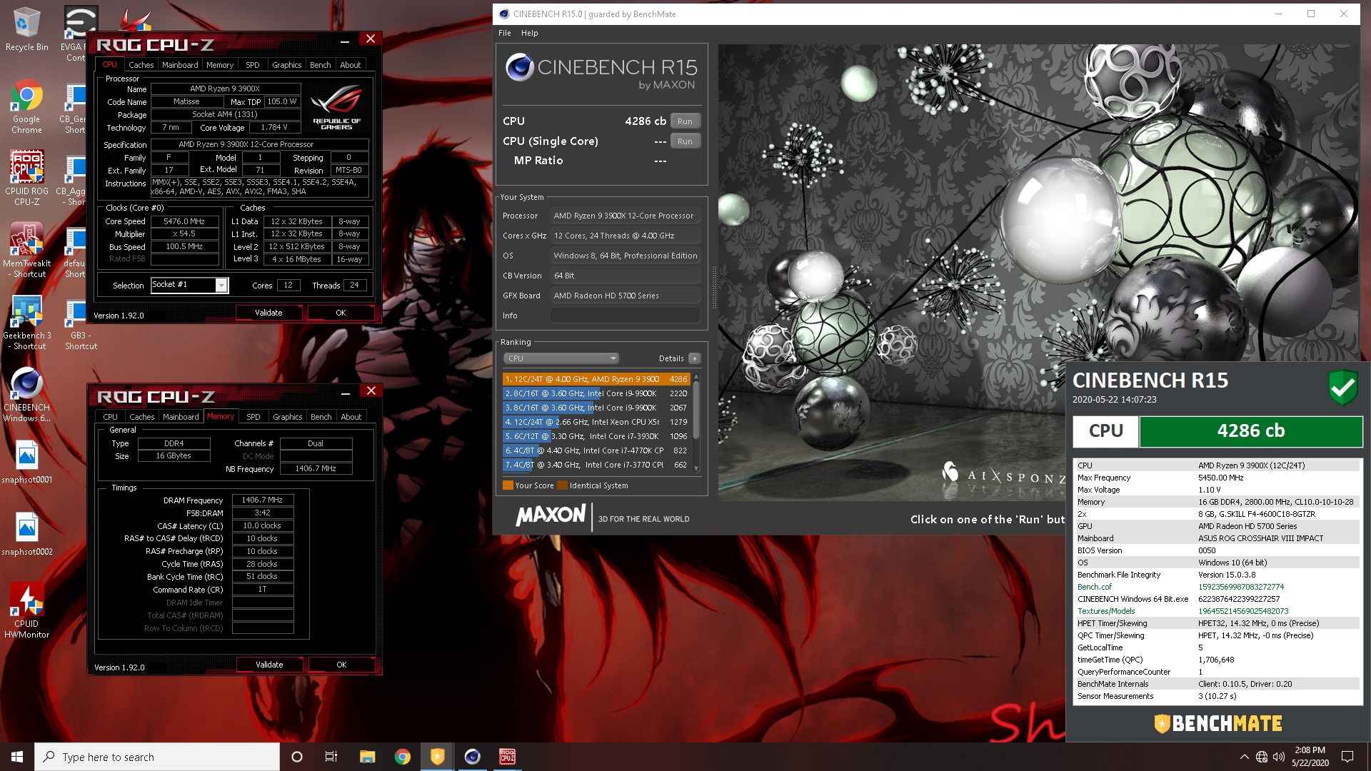Open Cortana circle icon in taskbar
This screenshot has height=771, width=1371.
click(297, 757)
